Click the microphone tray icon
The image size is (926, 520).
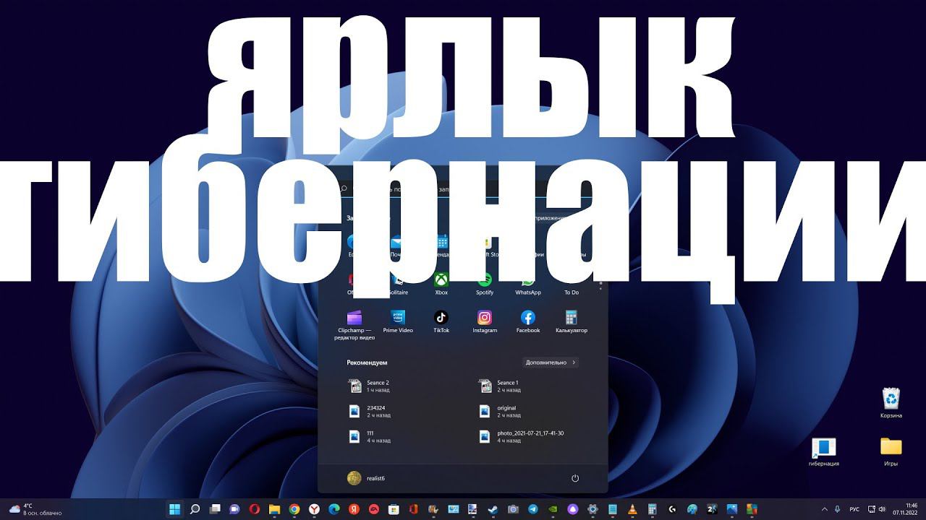(x=838, y=509)
